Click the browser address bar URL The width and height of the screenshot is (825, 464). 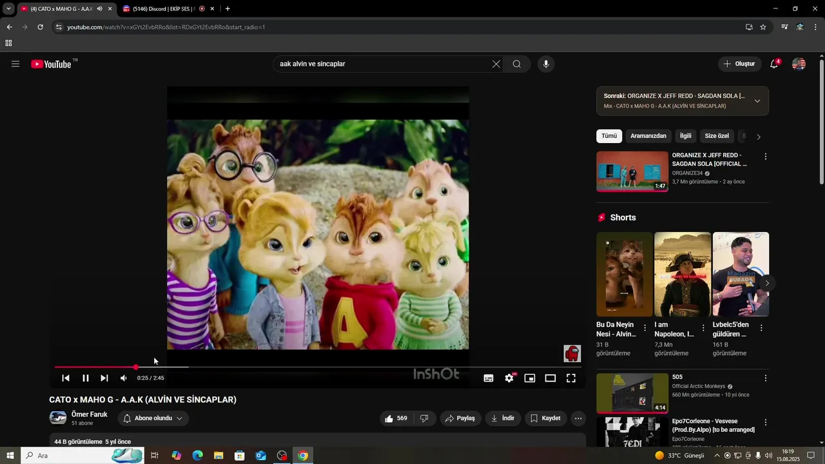[x=166, y=27]
